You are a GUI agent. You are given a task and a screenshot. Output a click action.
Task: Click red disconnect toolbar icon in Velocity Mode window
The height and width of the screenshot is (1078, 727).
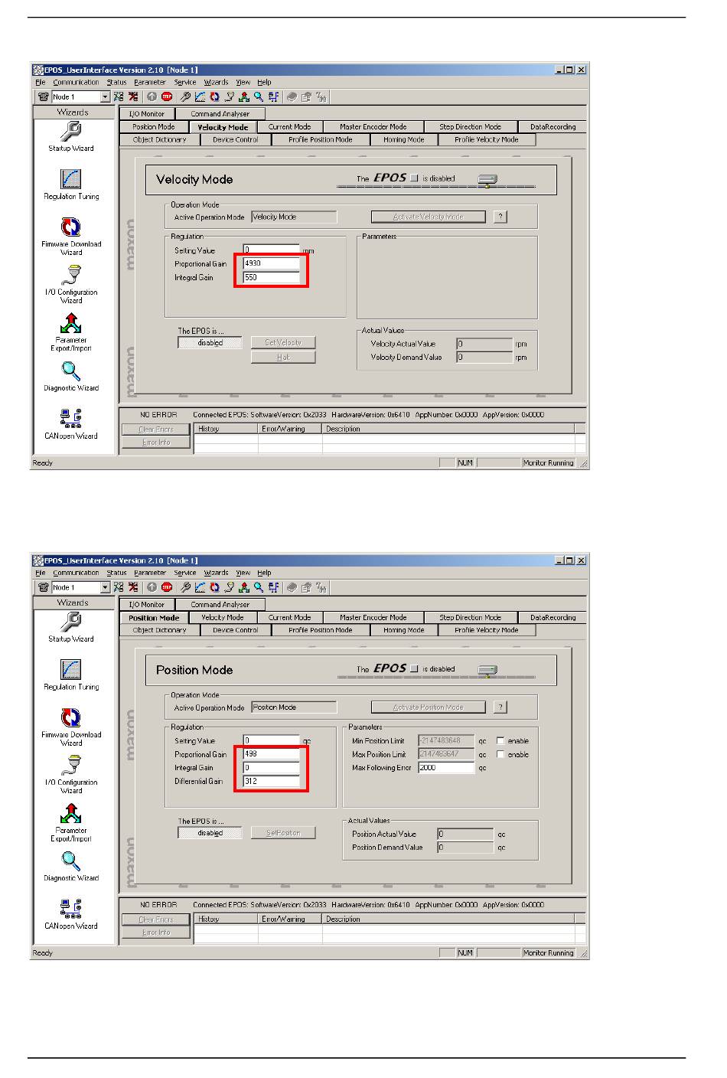coord(133,96)
